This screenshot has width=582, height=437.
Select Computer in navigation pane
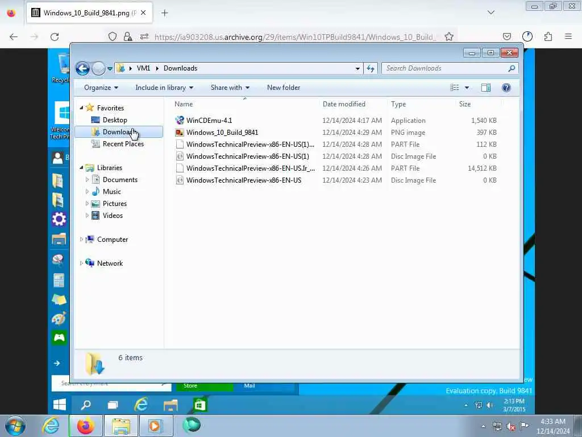click(112, 240)
